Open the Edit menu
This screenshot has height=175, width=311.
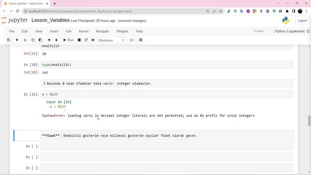25,31
